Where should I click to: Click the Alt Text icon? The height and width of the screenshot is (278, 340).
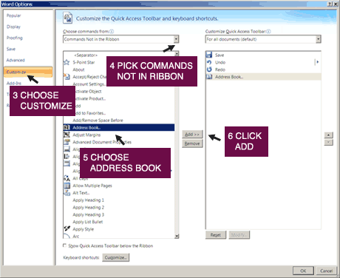click(x=67, y=193)
